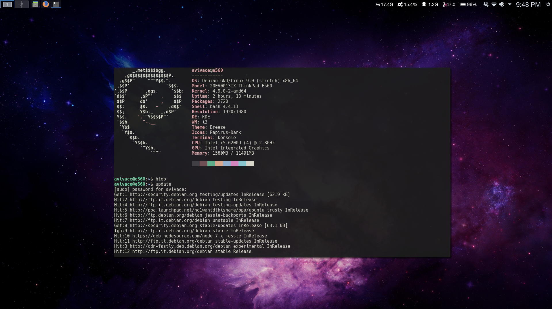Click the green neofetch color block
The image size is (552, 309).
click(x=211, y=164)
